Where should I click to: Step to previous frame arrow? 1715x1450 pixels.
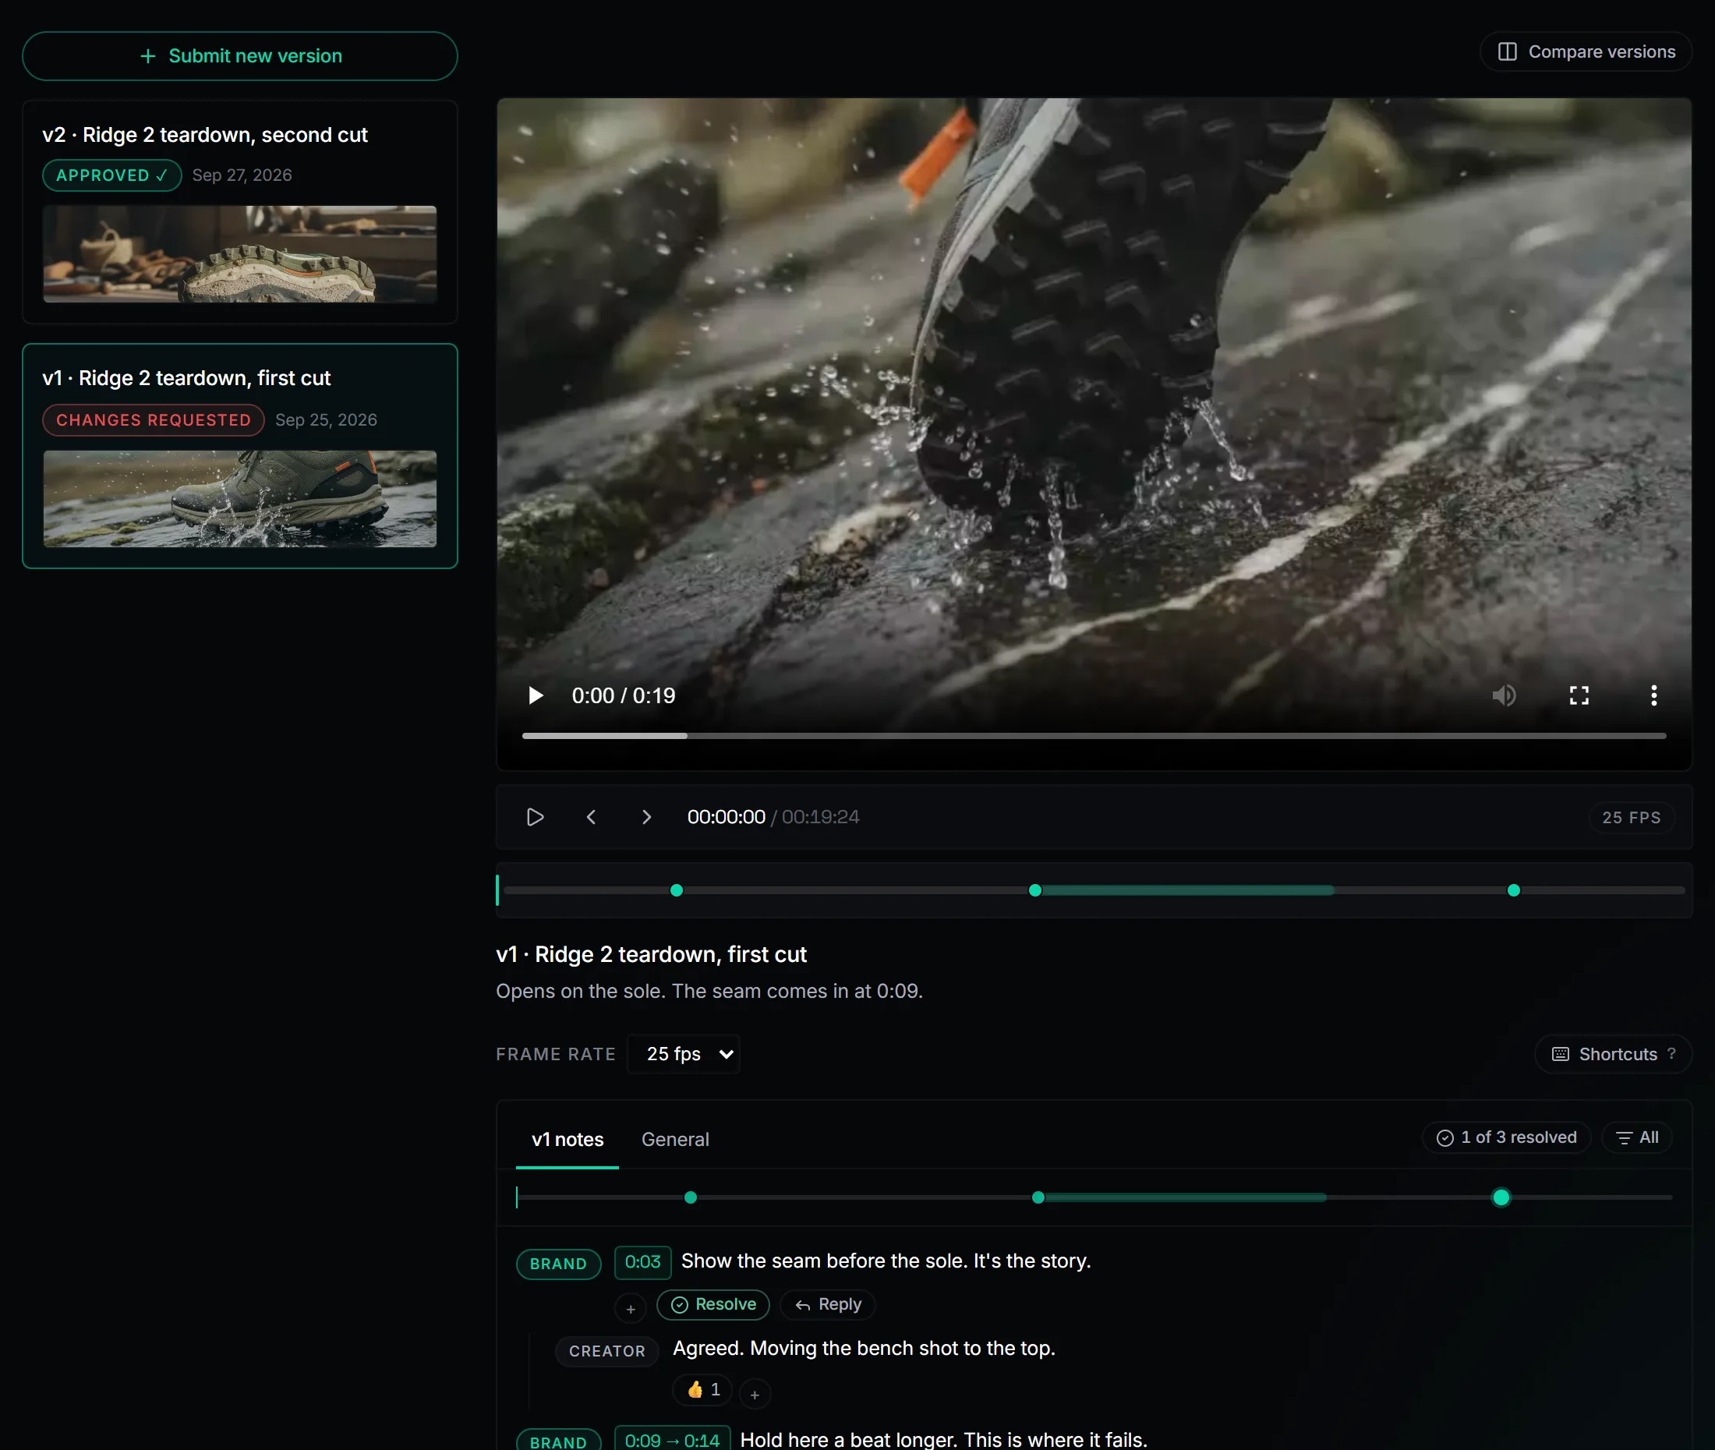(x=591, y=817)
